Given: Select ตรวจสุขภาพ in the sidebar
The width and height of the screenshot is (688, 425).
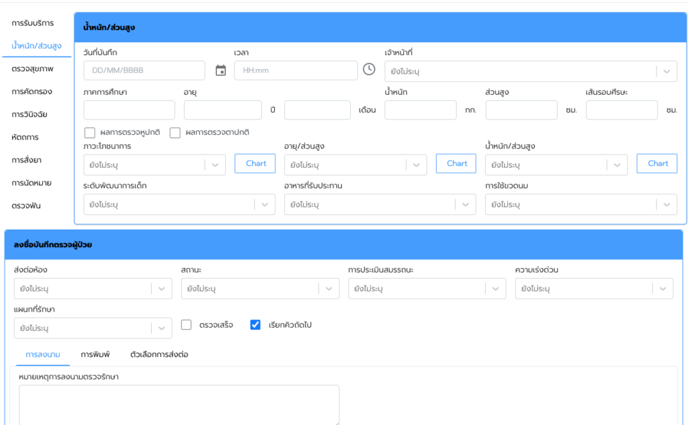Looking at the screenshot, I should coord(32,69).
